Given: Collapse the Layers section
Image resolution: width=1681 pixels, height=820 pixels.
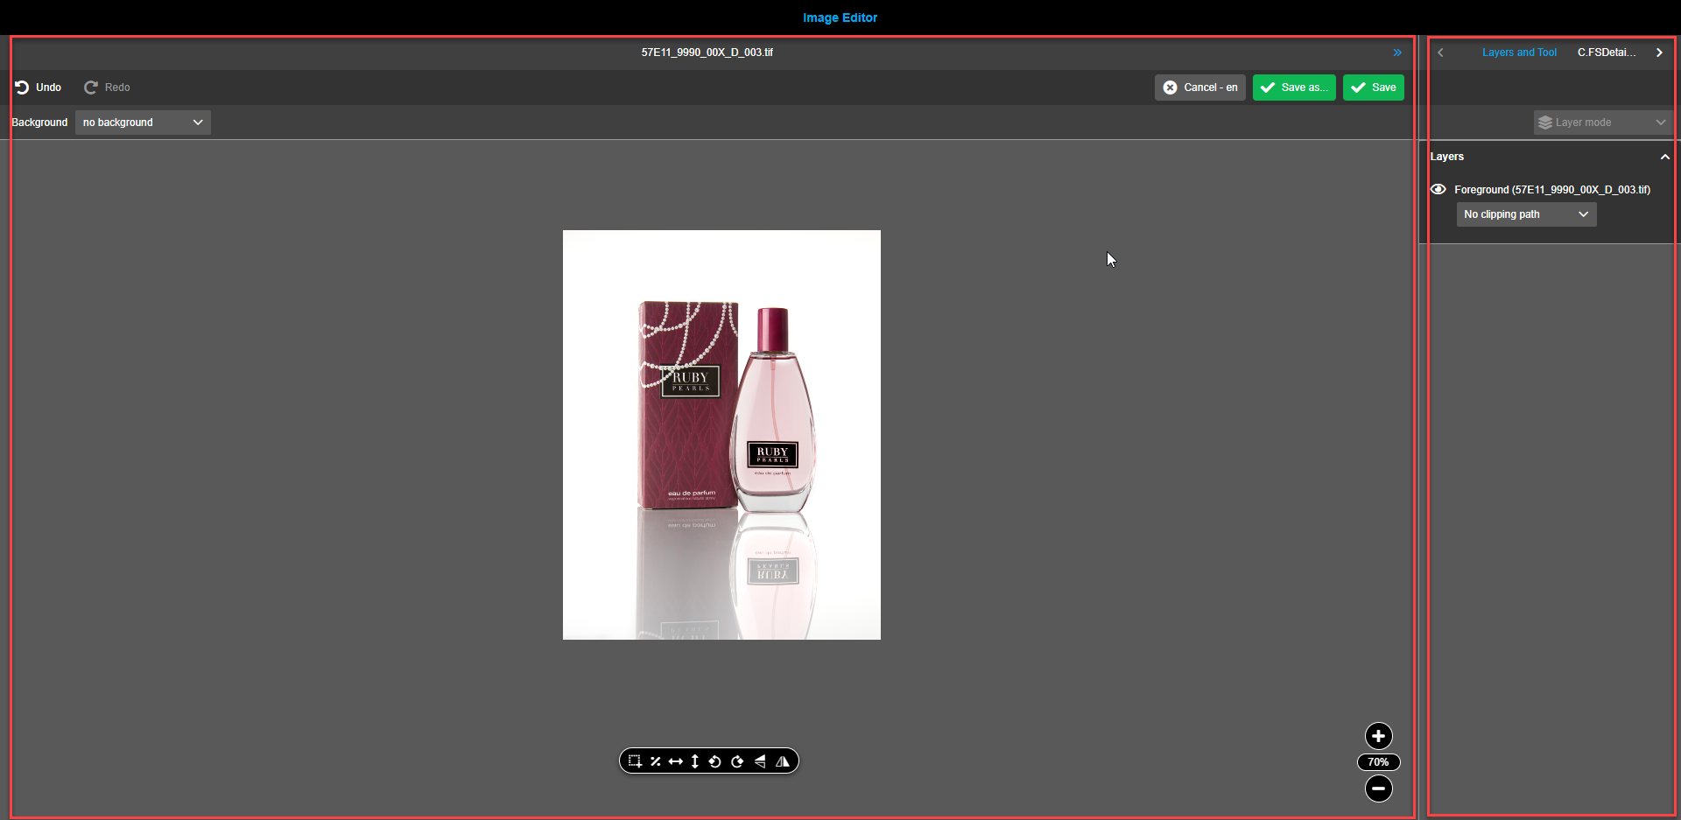Looking at the screenshot, I should coord(1664,157).
